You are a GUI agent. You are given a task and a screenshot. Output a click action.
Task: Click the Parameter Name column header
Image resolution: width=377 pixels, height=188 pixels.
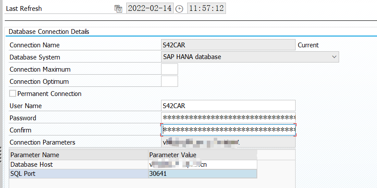point(79,155)
